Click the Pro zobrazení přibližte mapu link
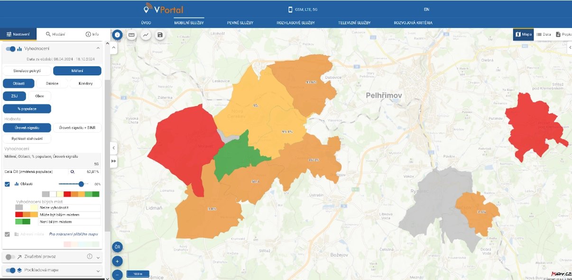572x280 pixels. click(x=73, y=233)
